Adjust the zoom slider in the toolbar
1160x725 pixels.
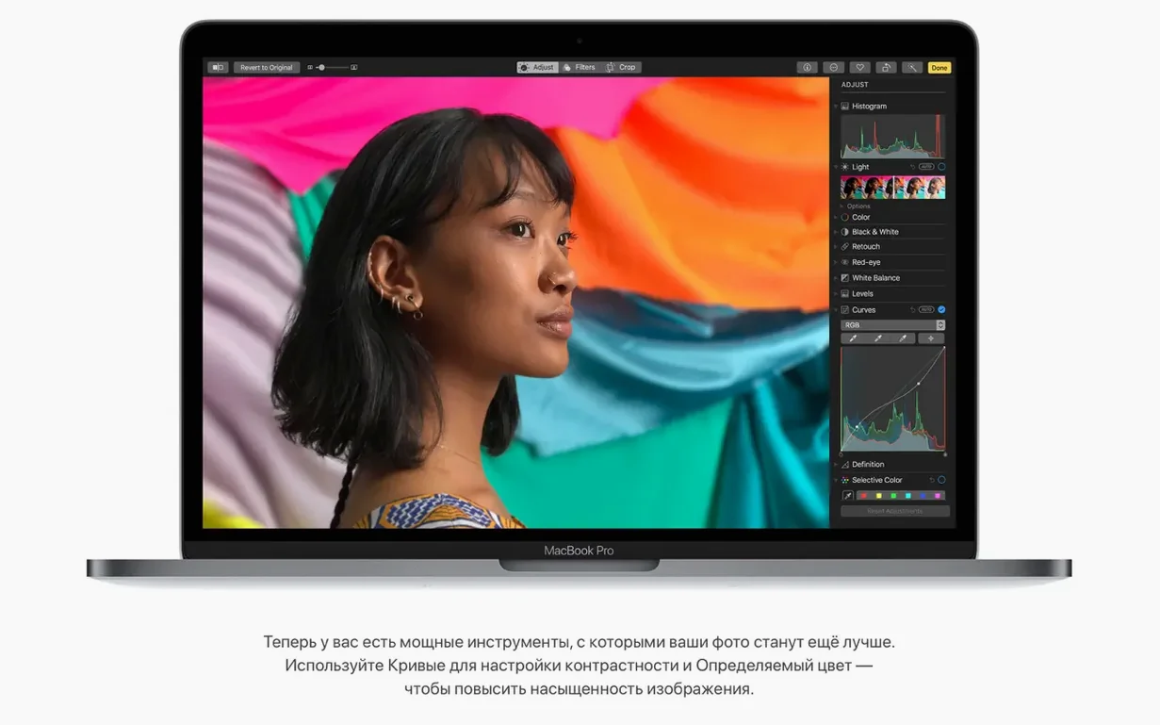(x=332, y=68)
